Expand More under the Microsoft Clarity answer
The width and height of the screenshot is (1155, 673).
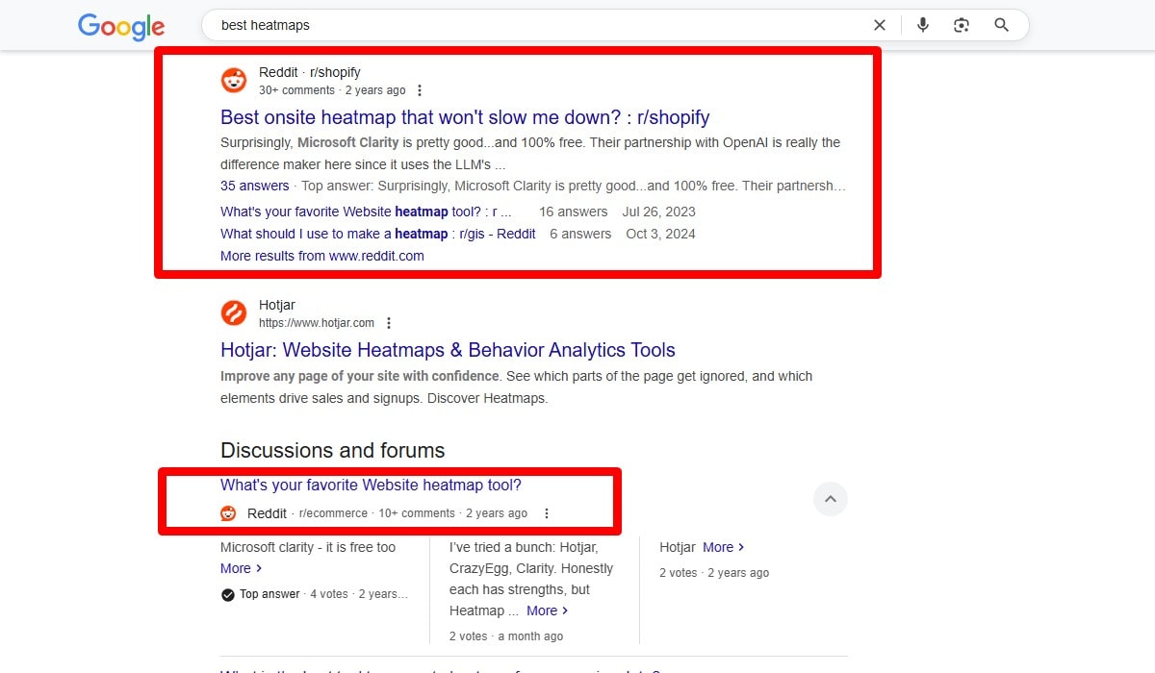237,568
